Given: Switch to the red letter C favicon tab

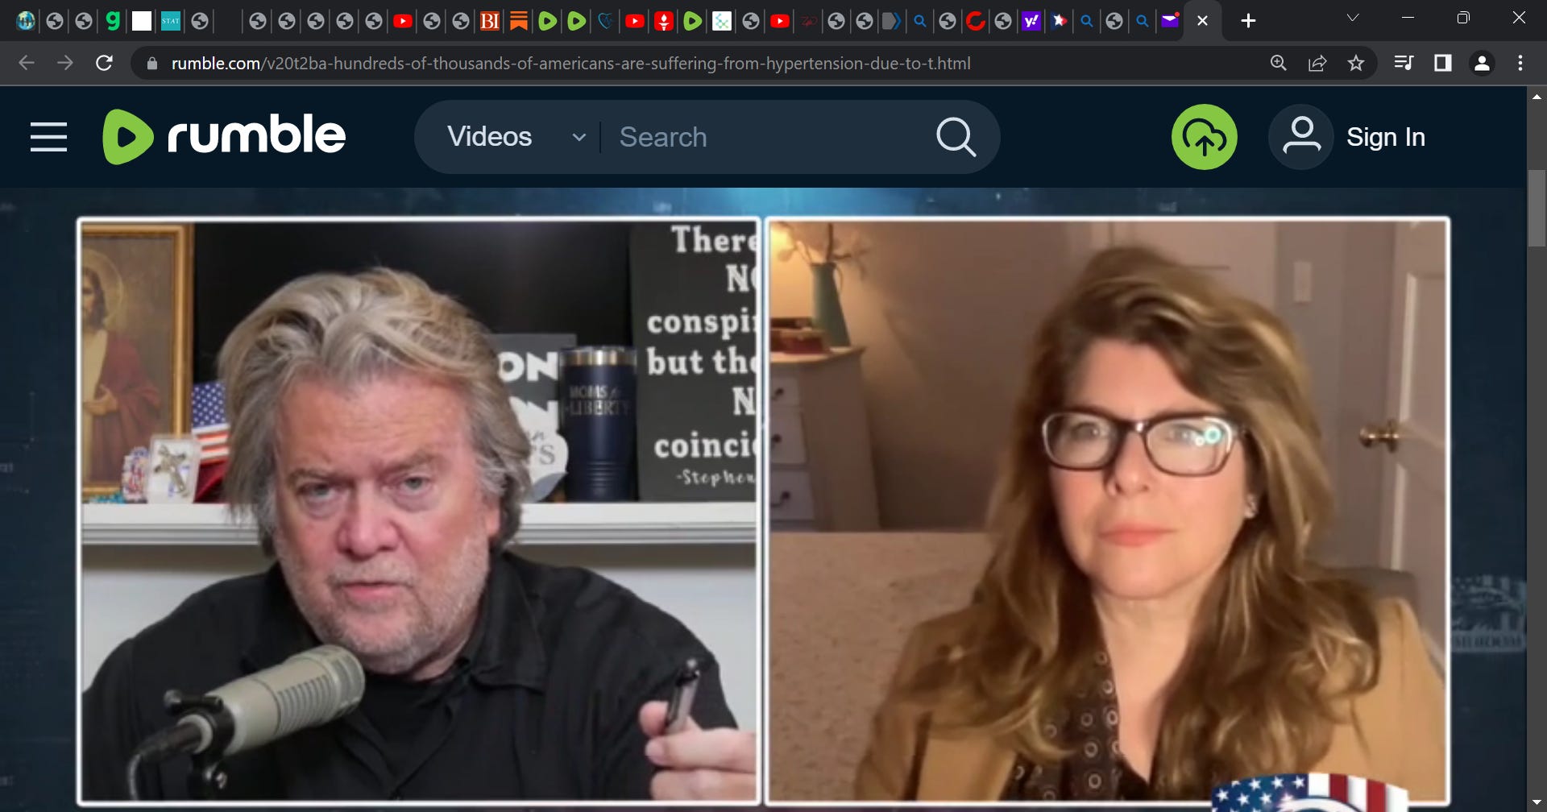Looking at the screenshot, I should [x=975, y=21].
